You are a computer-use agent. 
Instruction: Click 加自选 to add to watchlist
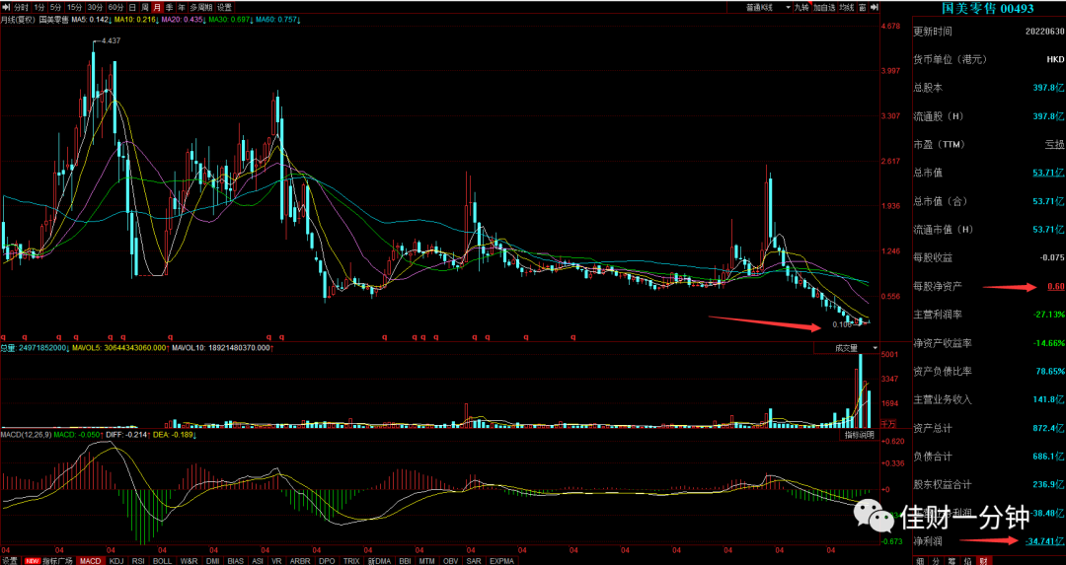coord(824,8)
